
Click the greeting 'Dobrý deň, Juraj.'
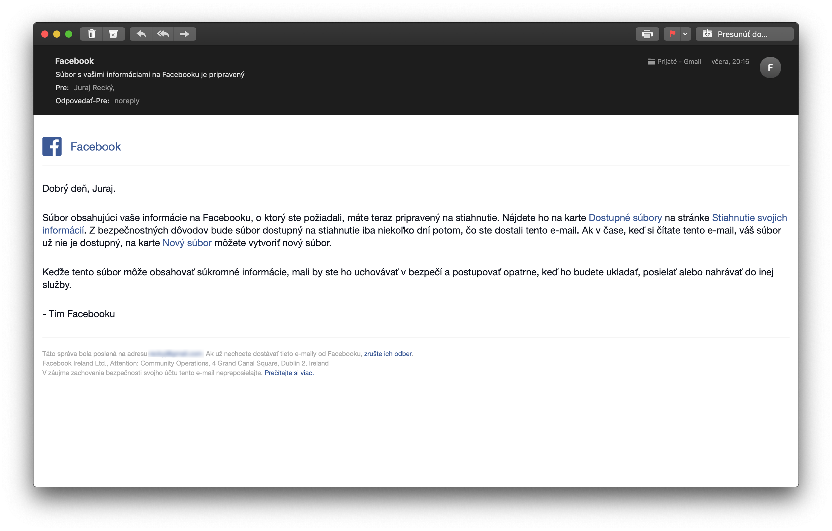point(79,188)
